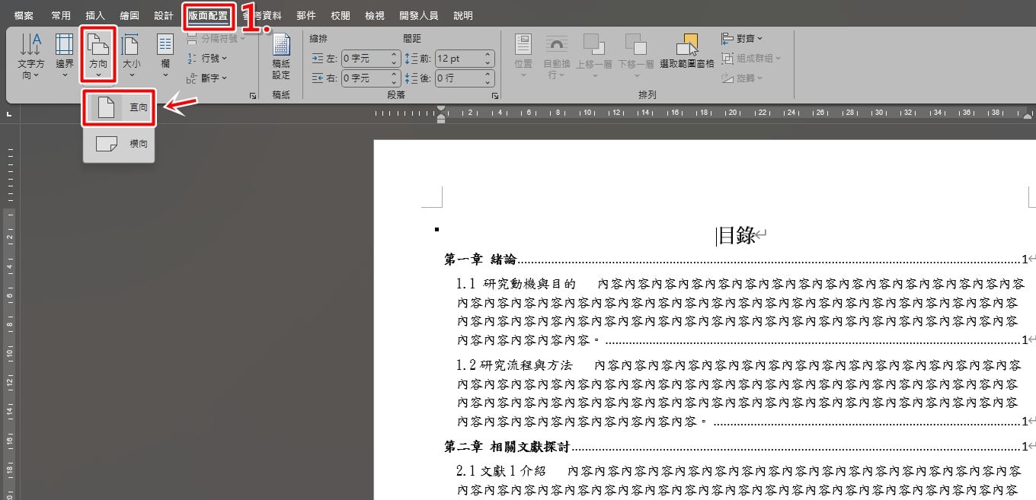Open the page setup dialog launcher

pos(253,97)
